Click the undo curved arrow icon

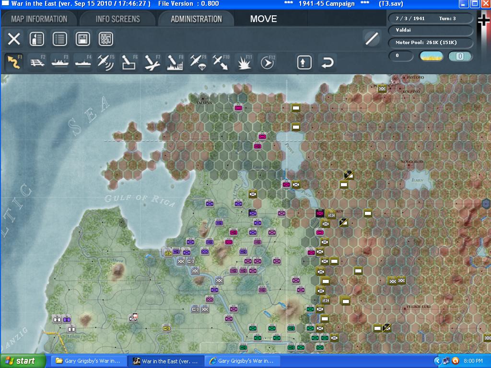pos(327,62)
